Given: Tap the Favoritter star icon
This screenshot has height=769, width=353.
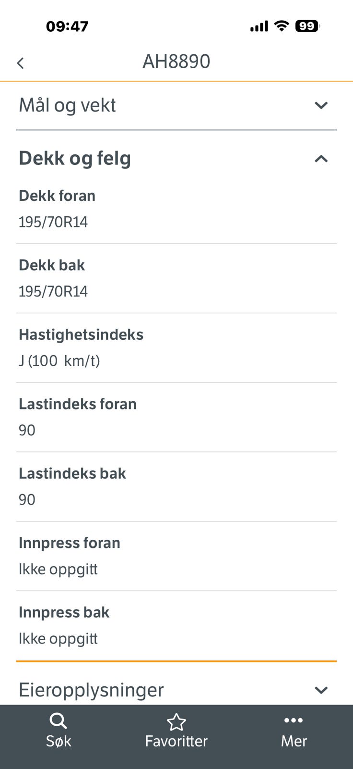Looking at the screenshot, I should click(x=176, y=722).
